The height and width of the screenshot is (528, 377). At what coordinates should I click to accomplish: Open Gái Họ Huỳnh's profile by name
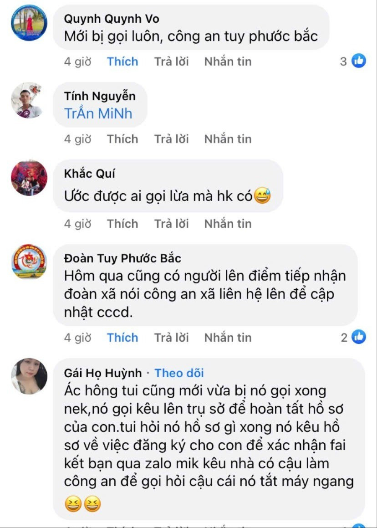pyautogui.click(x=103, y=373)
